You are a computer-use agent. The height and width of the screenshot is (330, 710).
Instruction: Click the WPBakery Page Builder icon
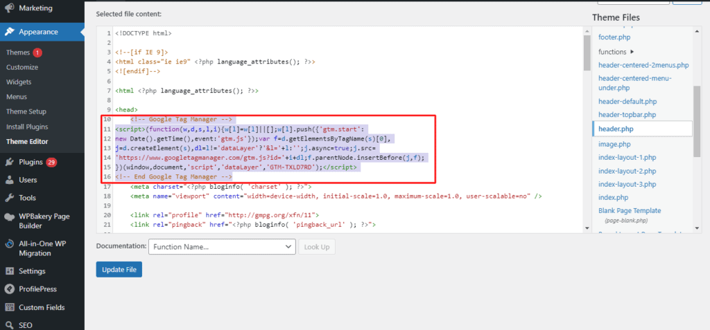(9, 217)
